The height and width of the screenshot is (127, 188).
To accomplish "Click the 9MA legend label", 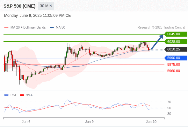I will pyautogui.click(x=29, y=95).
